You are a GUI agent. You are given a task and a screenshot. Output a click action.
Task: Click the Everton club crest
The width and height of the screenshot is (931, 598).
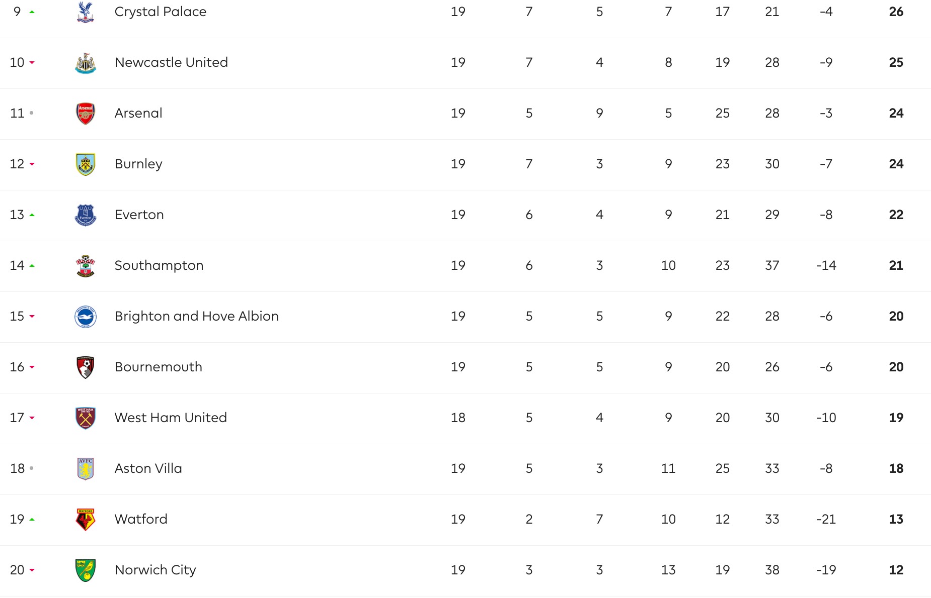86,215
